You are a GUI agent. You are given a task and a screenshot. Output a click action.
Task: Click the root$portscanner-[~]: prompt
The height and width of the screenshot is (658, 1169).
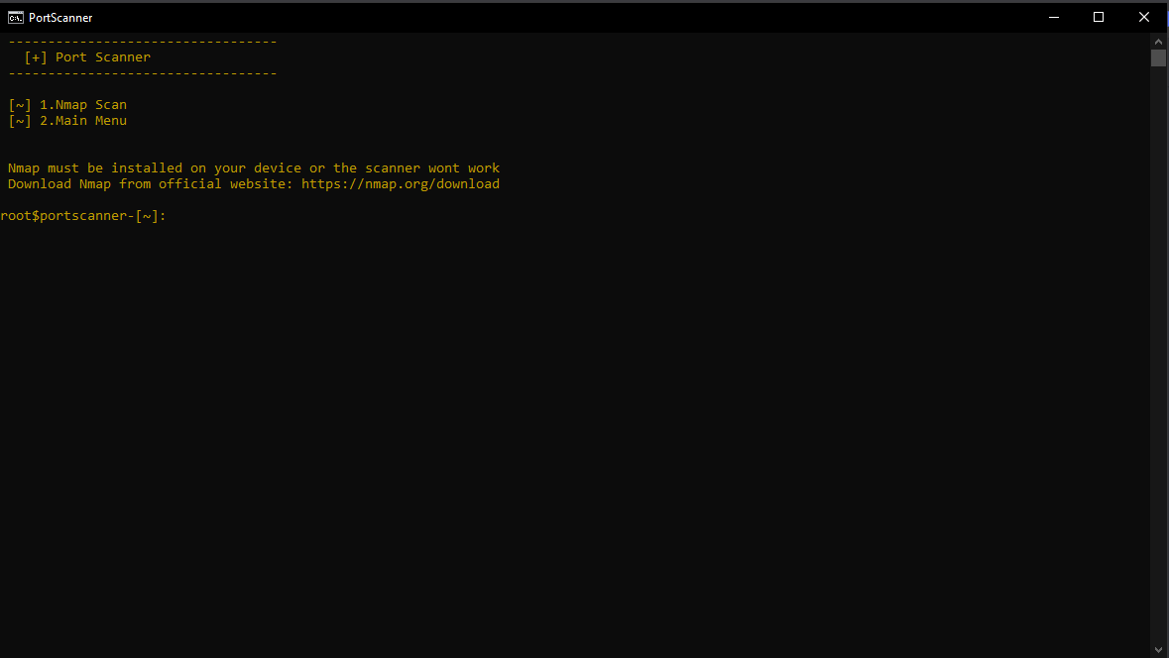[83, 216]
